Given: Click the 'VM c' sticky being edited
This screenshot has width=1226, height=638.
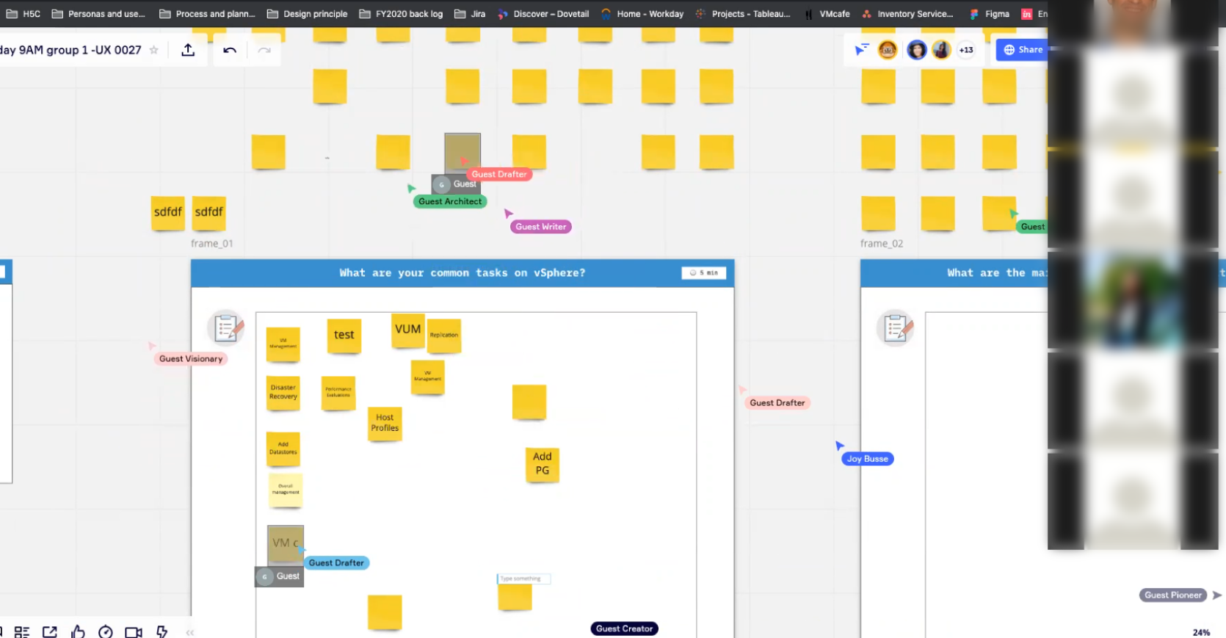Looking at the screenshot, I should coord(286,544).
